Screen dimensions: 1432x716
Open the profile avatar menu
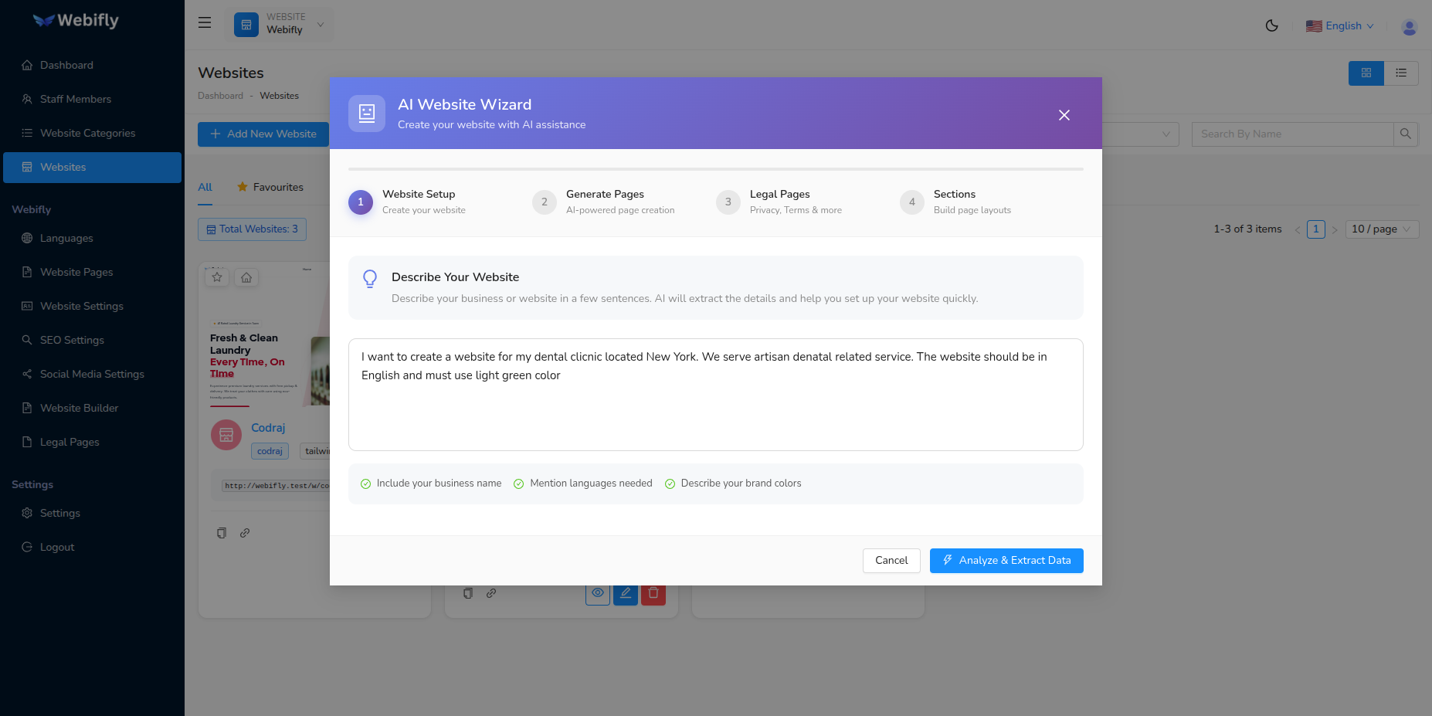(1409, 26)
